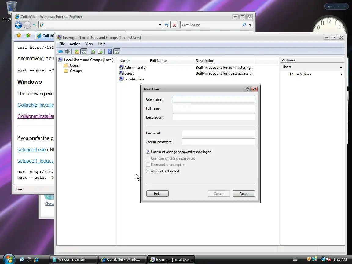Click the Name column header
Viewport: 352px width, 264px height.
coord(133,61)
